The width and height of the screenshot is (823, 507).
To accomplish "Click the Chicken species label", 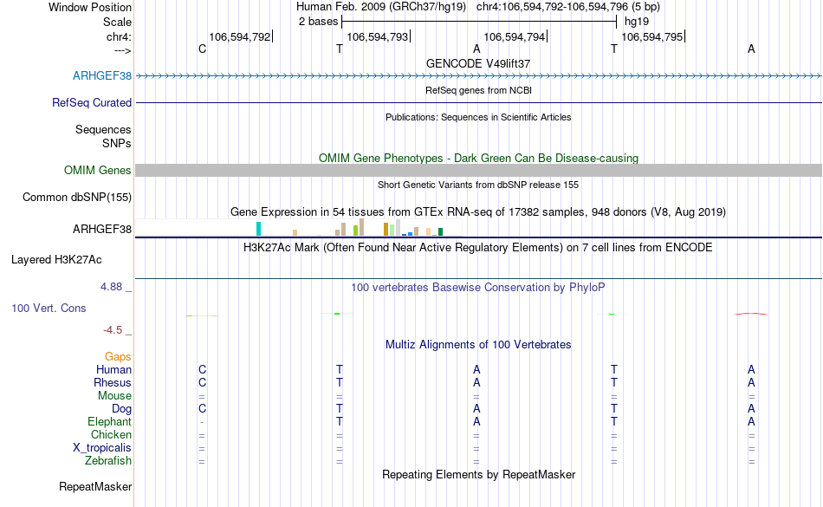I will coord(111,434).
